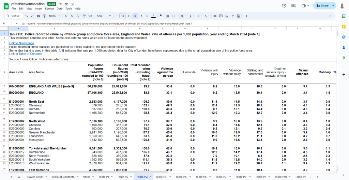
Task: Open the comments panel icon
Action: [x=293, y=6]
